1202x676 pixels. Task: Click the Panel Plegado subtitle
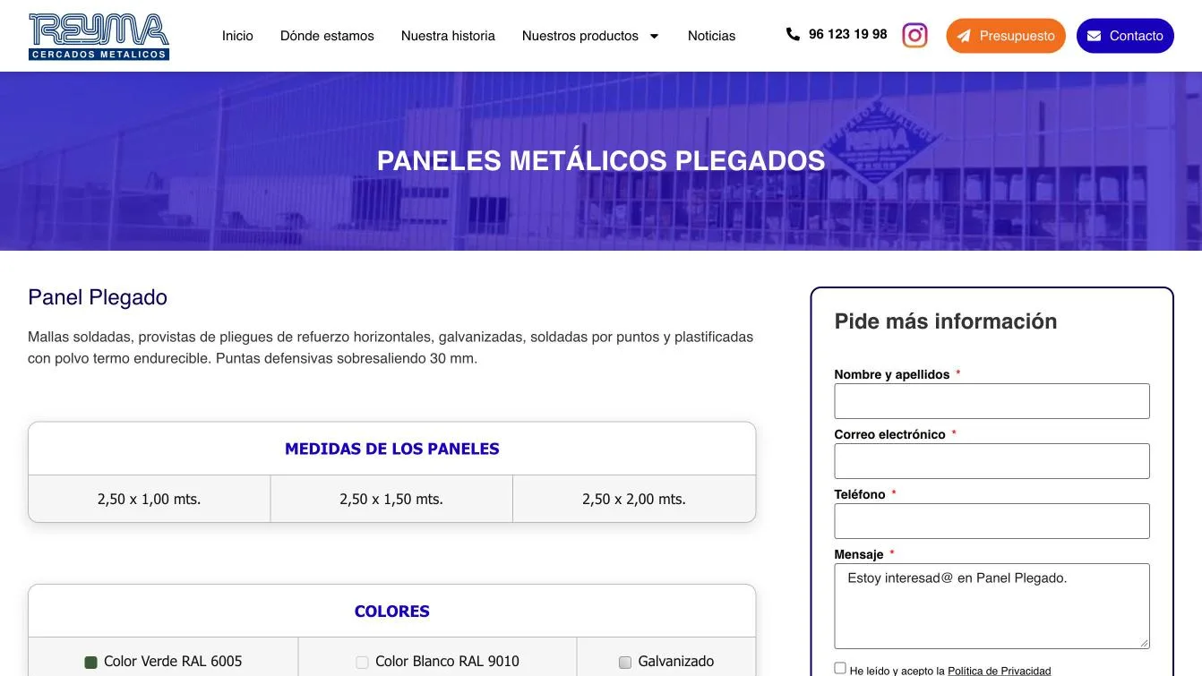tap(98, 297)
